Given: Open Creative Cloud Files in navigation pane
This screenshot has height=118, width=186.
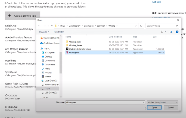Looking at the screenshot, I should coord(50,38).
